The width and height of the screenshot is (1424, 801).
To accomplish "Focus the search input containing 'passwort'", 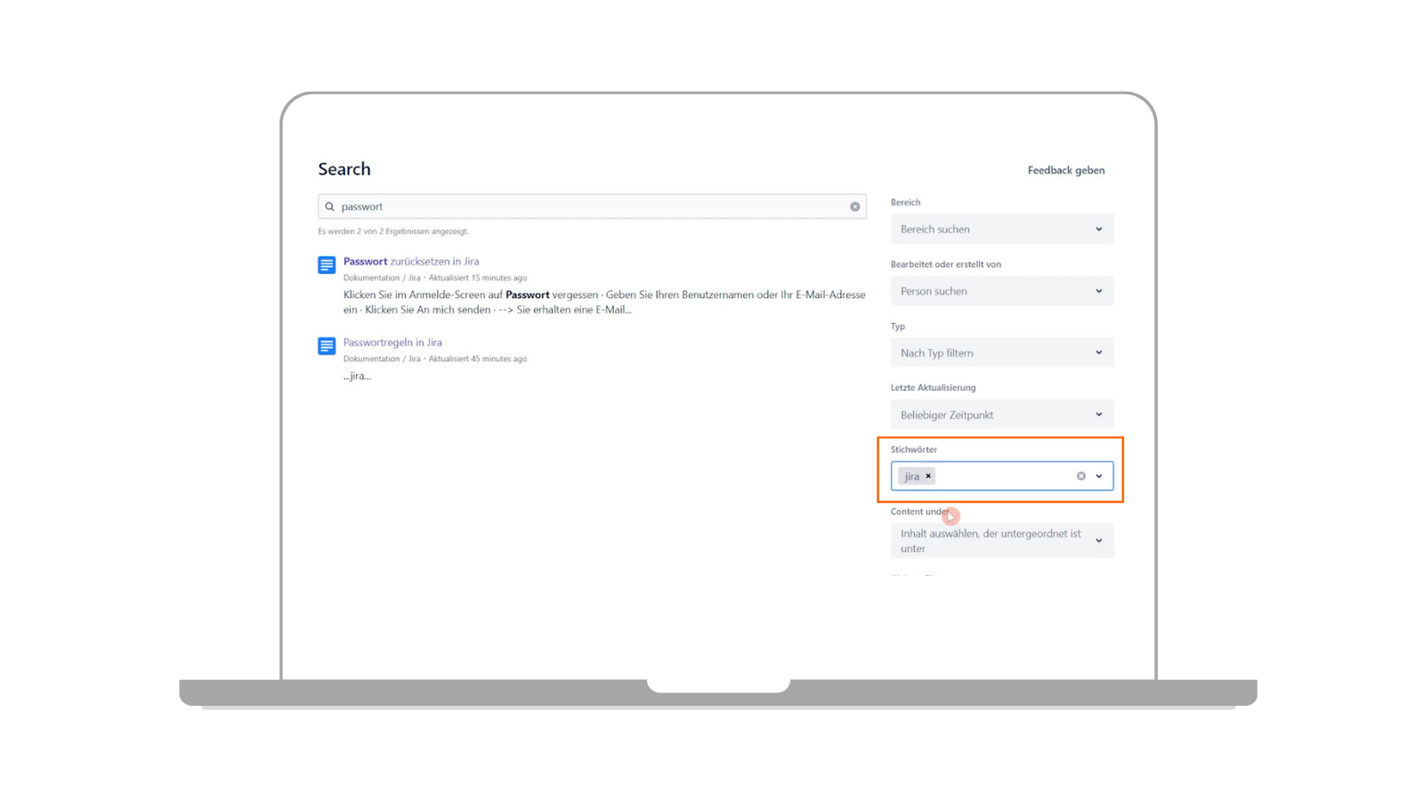I will pyautogui.click(x=587, y=206).
